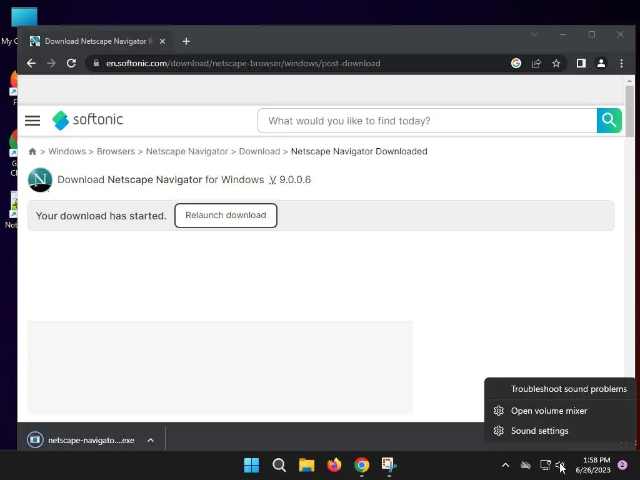Select Troubleshoot sound problems
The image size is (640, 480).
pyautogui.click(x=560, y=389)
